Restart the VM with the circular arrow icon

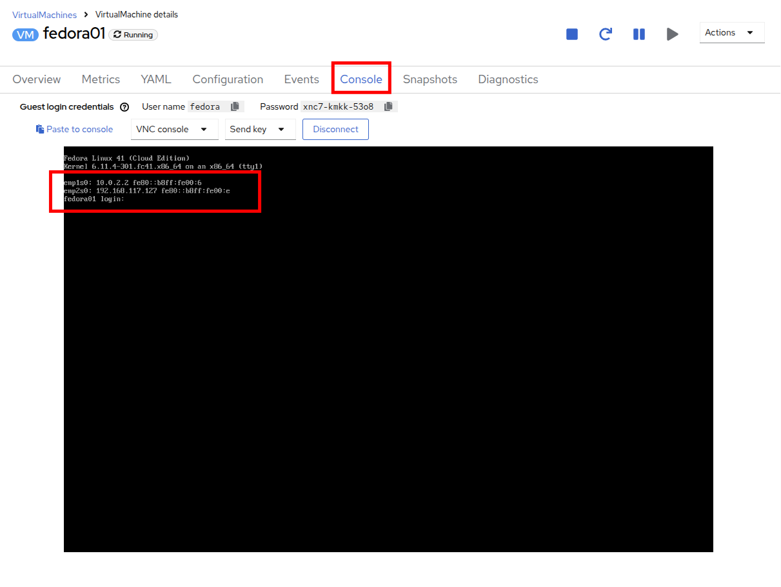click(x=606, y=34)
